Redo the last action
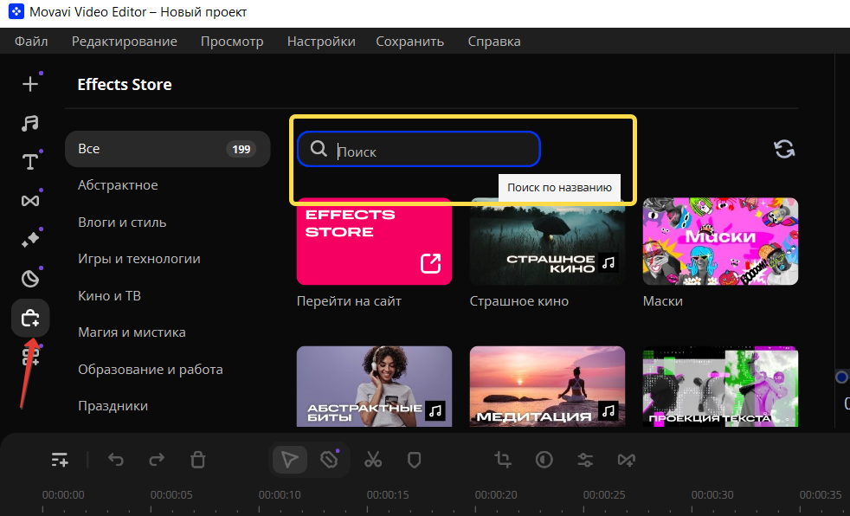 coord(157,460)
